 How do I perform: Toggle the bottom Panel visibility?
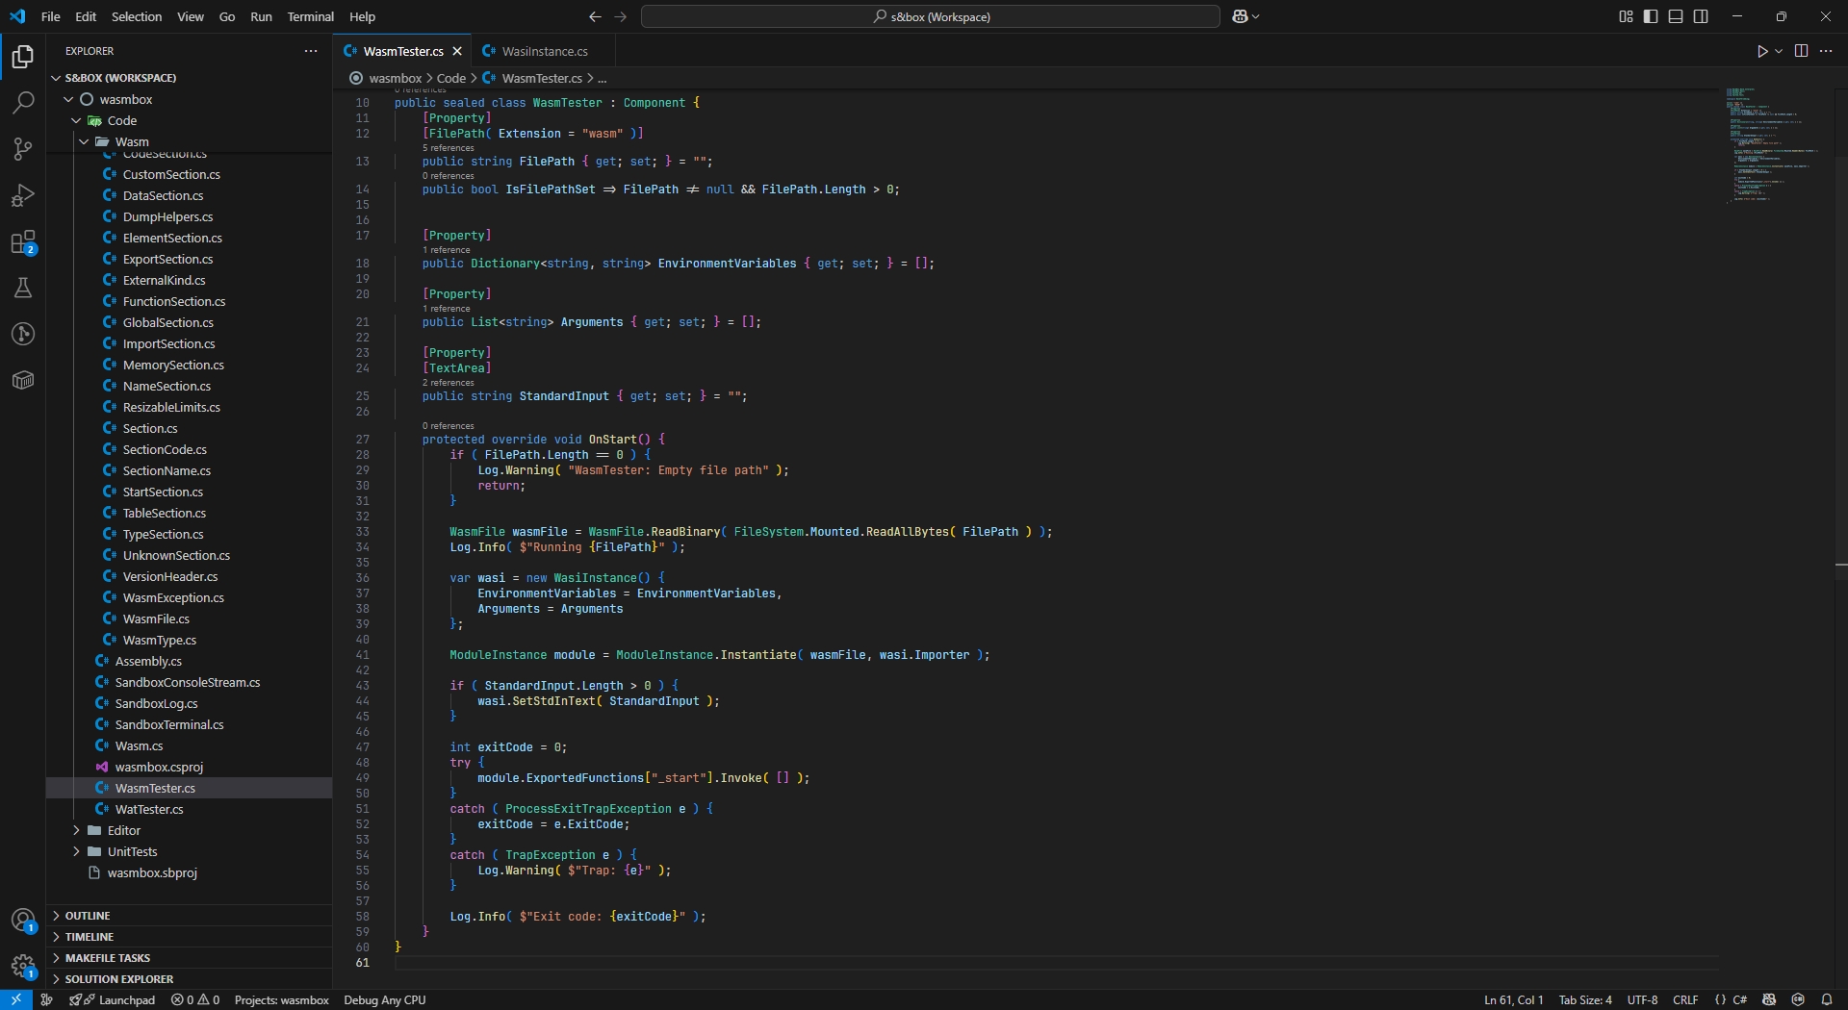click(x=1676, y=16)
